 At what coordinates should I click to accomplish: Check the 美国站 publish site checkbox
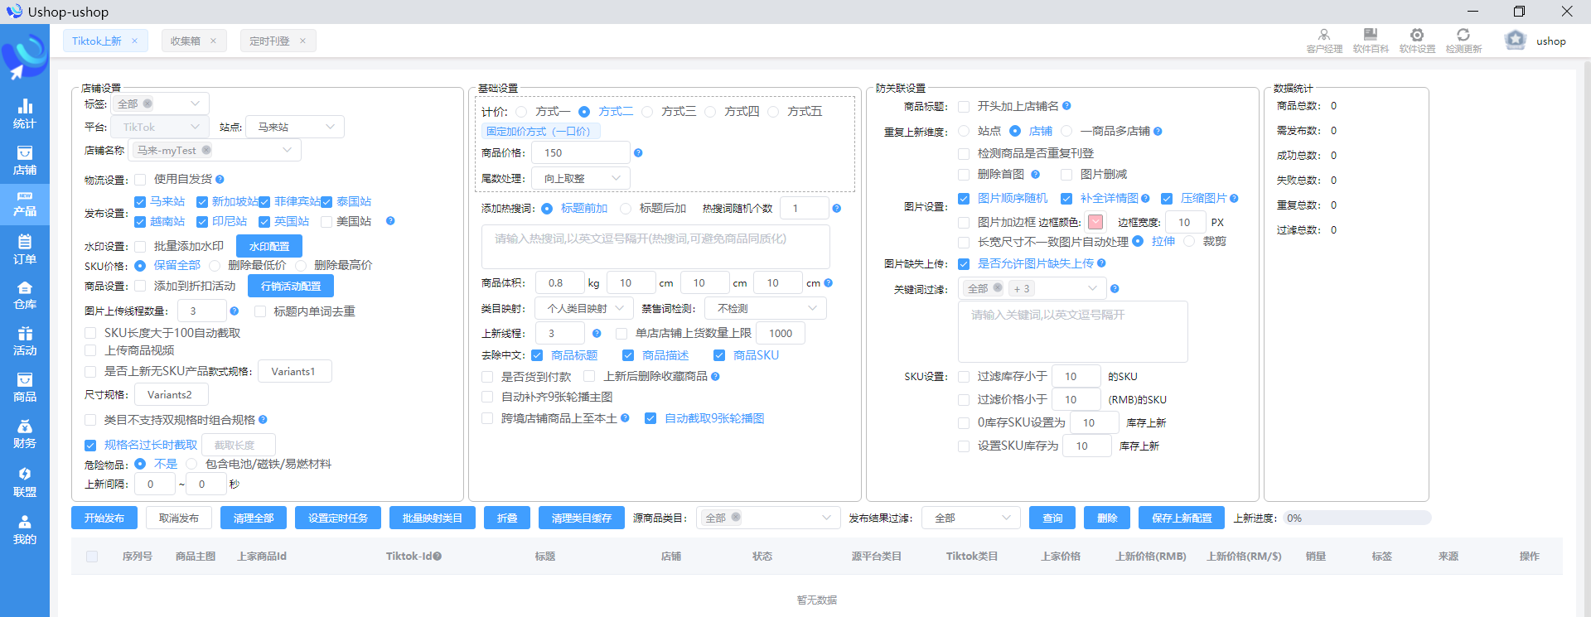(326, 222)
